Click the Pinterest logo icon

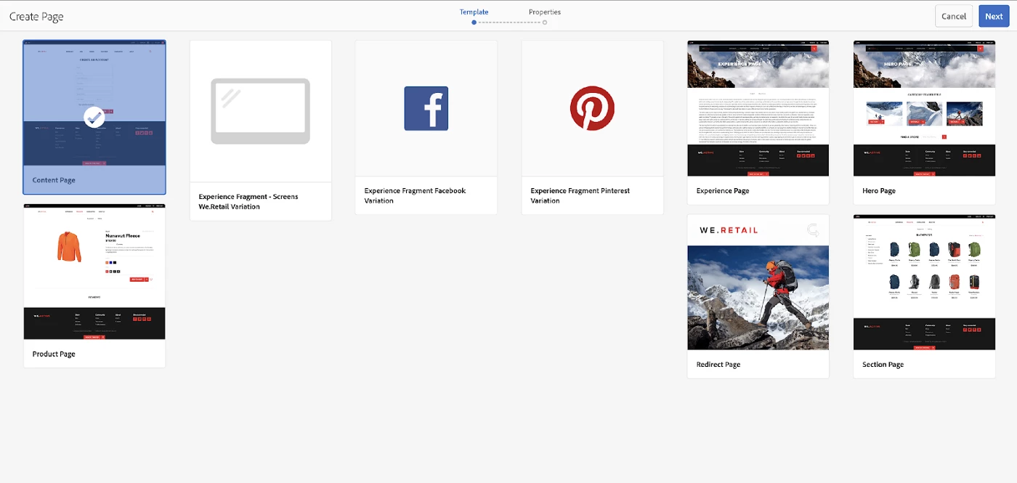coord(592,108)
